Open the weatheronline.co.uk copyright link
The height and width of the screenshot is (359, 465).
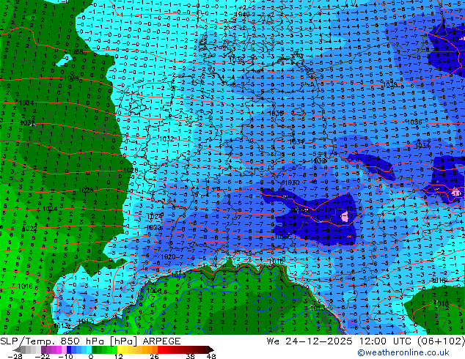(403, 352)
